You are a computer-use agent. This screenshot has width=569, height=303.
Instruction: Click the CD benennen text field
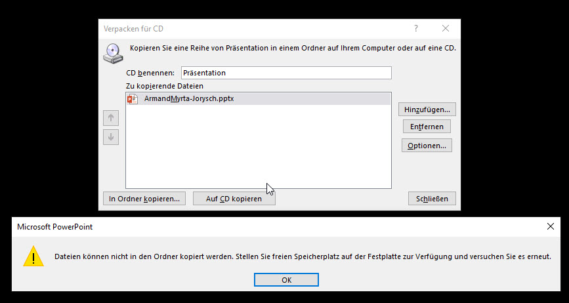pyautogui.click(x=286, y=73)
